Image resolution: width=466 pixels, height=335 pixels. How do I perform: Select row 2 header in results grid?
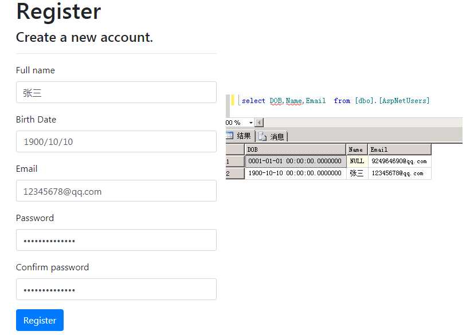click(235, 173)
